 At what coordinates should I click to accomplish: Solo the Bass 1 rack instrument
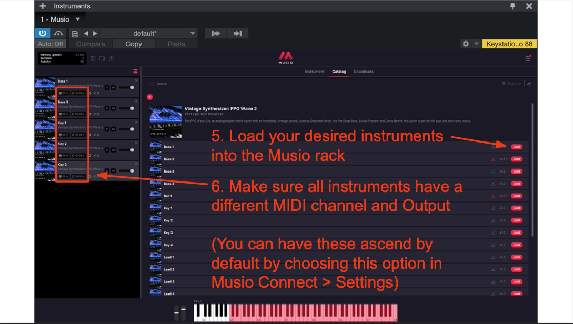[107, 88]
